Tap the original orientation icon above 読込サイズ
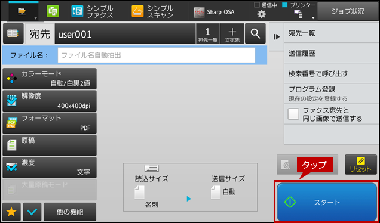Viewport: 380px width, 223px height. [x=152, y=168]
